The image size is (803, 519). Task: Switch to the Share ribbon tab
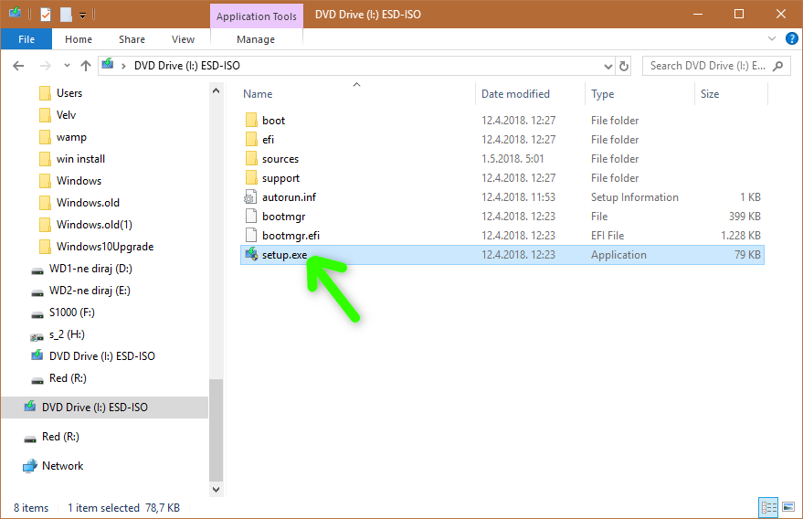click(132, 39)
